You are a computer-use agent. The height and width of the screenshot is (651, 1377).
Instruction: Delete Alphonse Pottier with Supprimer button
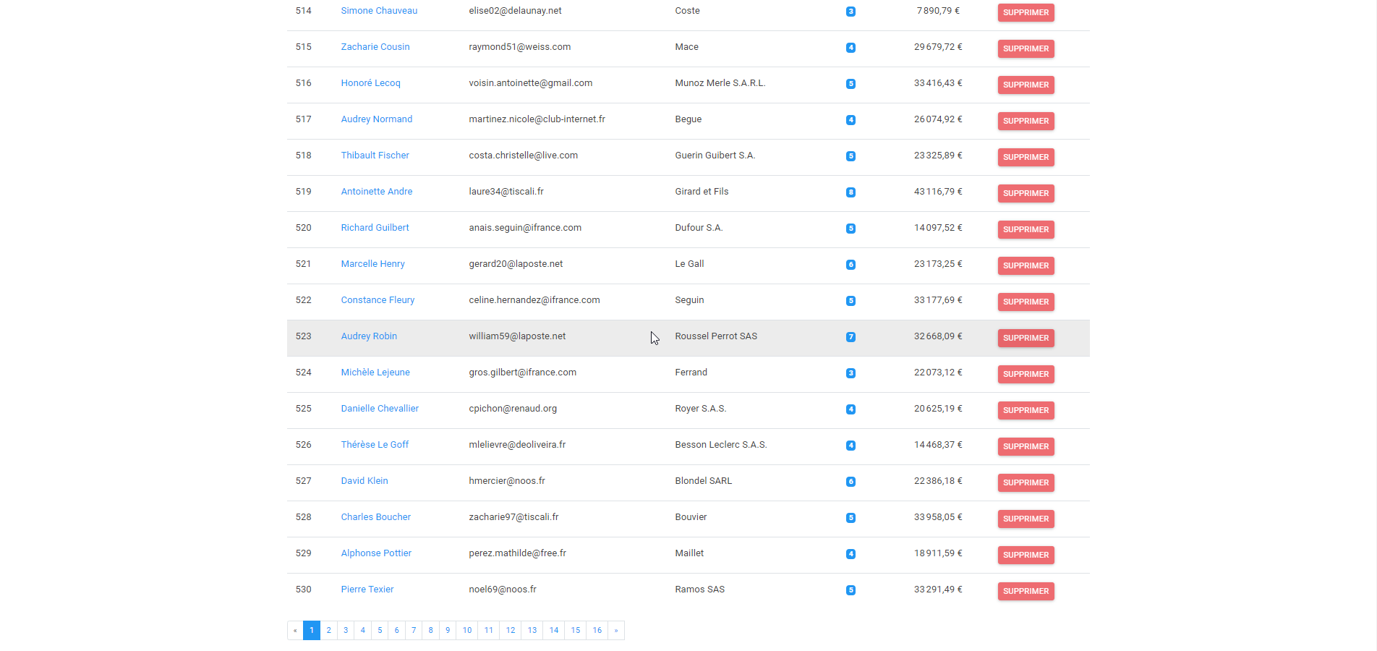coord(1026,555)
